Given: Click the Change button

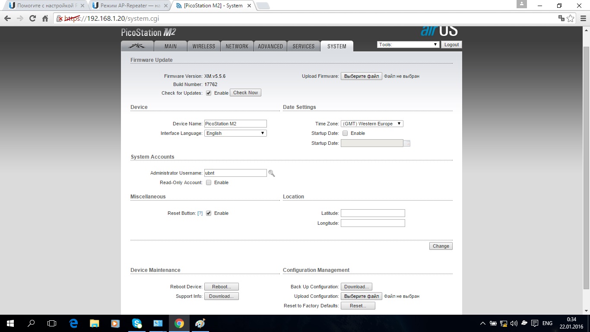Looking at the screenshot, I should [441, 246].
